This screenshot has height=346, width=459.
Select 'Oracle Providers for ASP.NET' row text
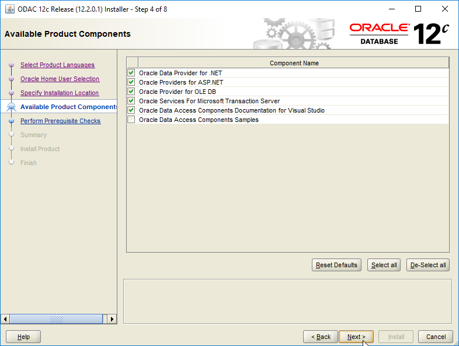pyautogui.click(x=181, y=82)
